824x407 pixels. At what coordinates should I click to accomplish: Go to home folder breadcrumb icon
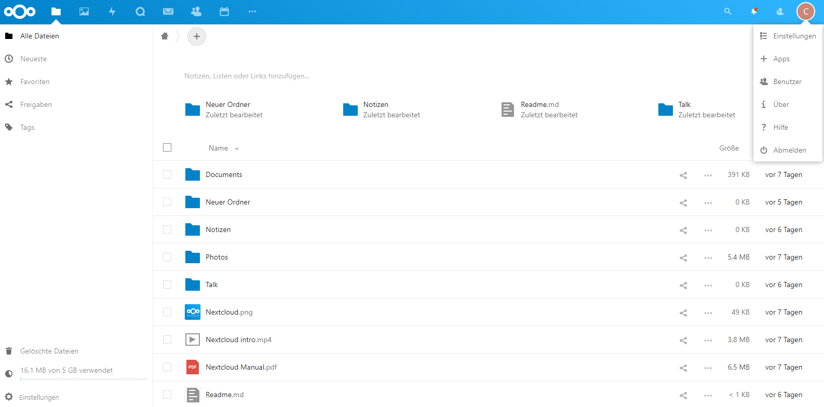coord(165,36)
